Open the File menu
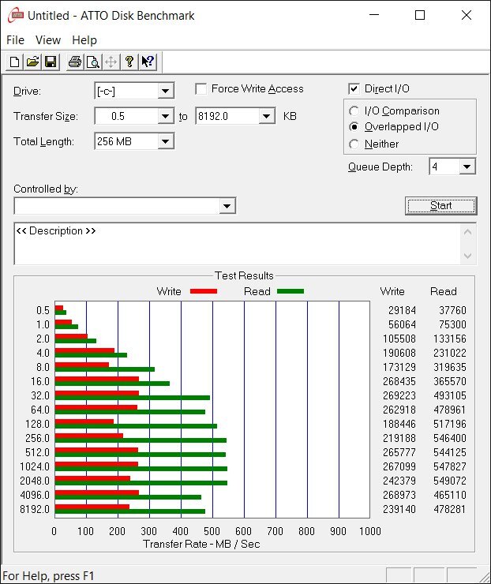The image size is (491, 584). (x=16, y=40)
